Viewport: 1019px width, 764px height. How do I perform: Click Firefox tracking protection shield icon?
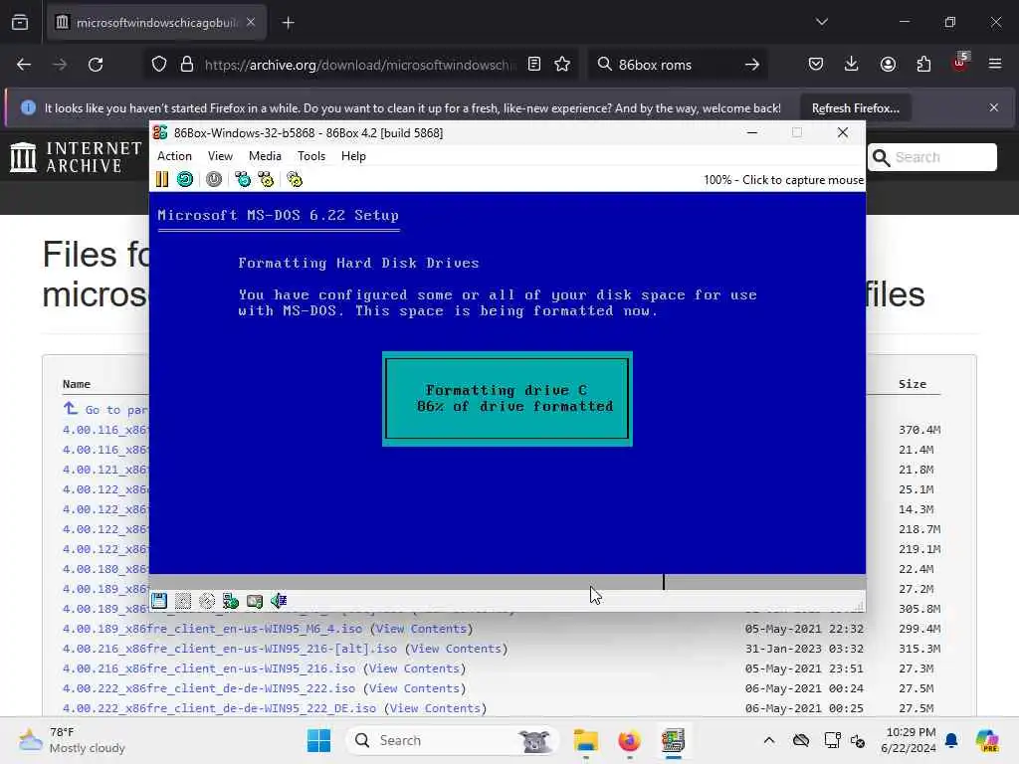coord(159,65)
